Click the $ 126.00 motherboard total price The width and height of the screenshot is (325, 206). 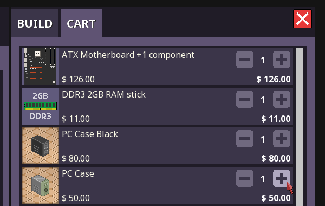[274, 79]
